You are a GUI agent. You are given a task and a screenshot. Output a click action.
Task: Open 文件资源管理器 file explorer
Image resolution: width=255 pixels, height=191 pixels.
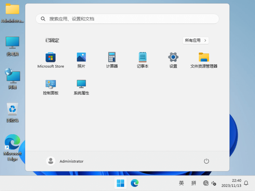[204, 60]
